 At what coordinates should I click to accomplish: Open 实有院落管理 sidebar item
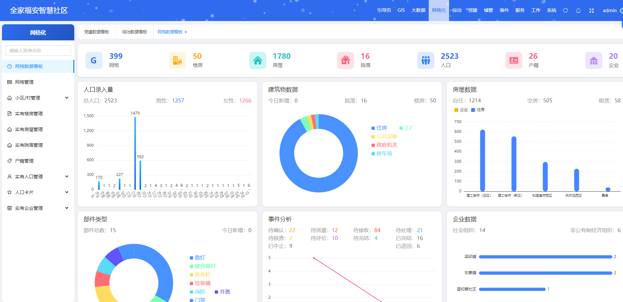pyautogui.click(x=38, y=145)
